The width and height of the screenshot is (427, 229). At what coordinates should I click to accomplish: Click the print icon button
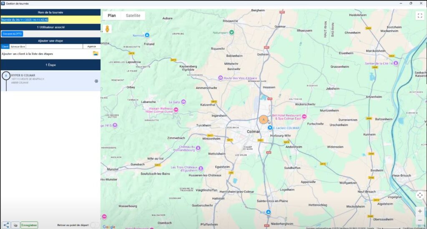(x=15, y=225)
